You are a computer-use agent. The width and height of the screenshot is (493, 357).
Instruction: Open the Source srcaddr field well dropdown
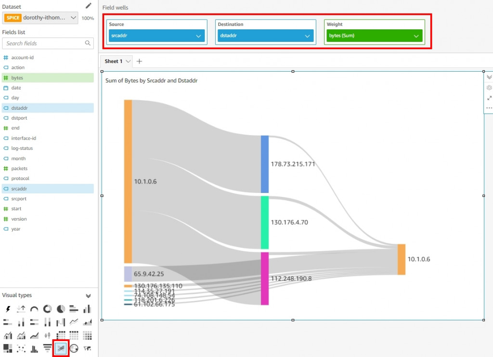tap(198, 36)
